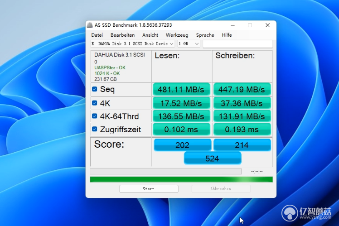Click the remaining time indicator --:--:--
339x226 pixels.
pos(257,172)
